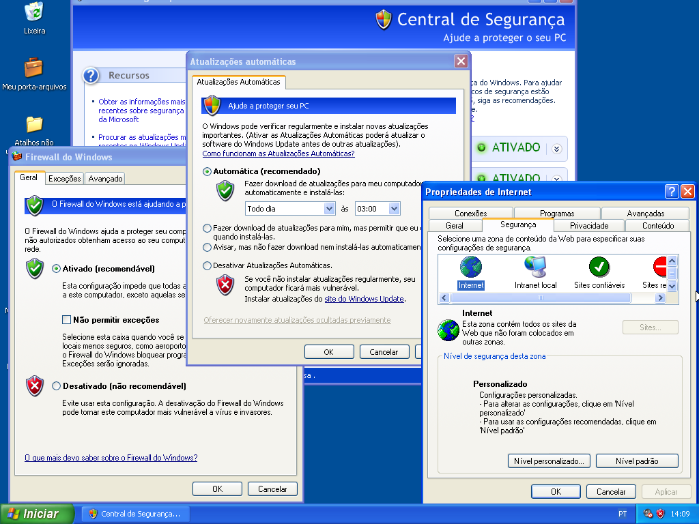Open Geral tab in Propriedades de Internet
The width and height of the screenshot is (699, 524).
pos(455,225)
